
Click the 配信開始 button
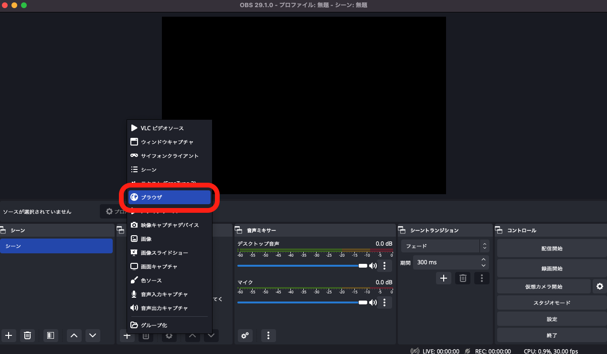point(552,249)
